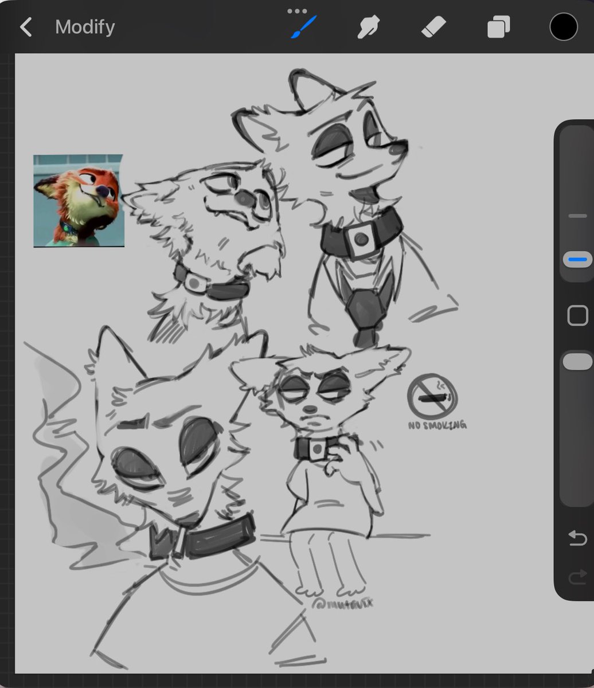
Task: Adjust the brush opacity slider handle
Action: tap(577, 361)
